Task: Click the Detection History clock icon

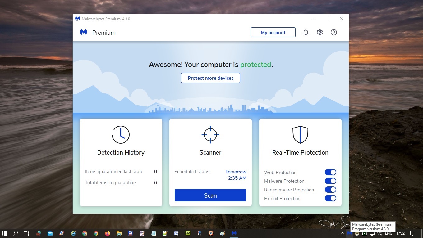Action: pos(121,134)
